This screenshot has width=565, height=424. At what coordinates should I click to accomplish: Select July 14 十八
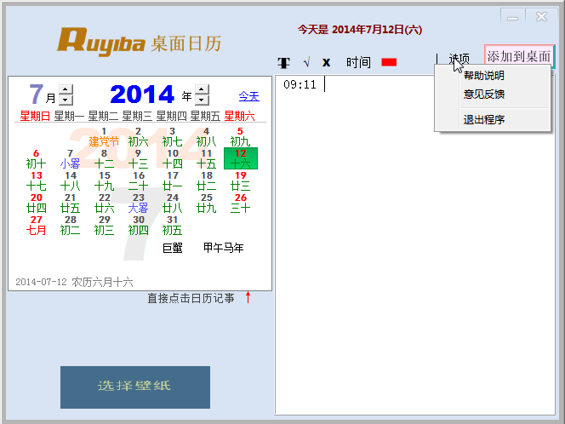[70, 181]
